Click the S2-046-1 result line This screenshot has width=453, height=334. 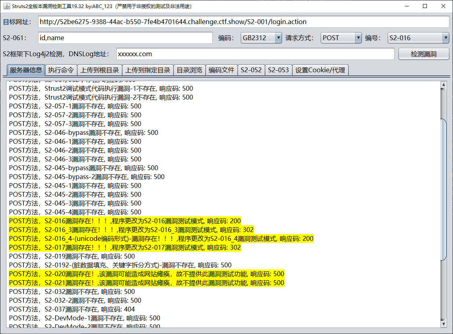tap(75, 142)
